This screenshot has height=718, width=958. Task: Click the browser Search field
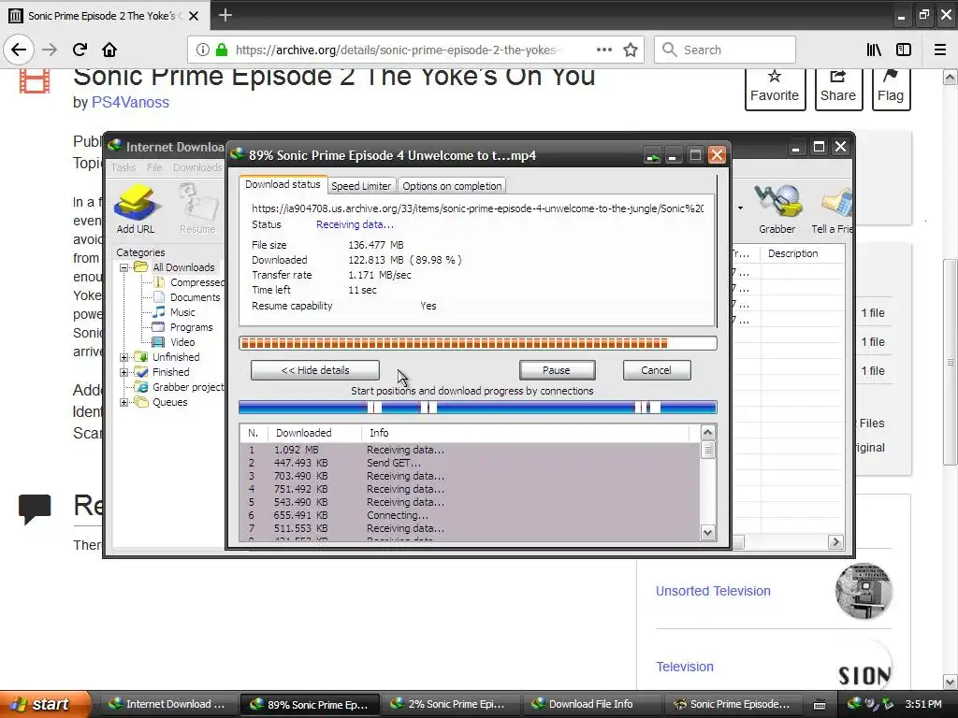[x=725, y=50]
